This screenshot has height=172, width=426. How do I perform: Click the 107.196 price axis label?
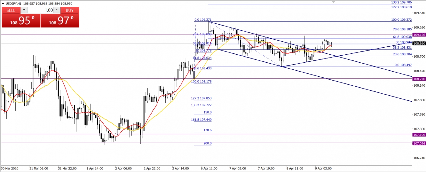(x=419, y=135)
